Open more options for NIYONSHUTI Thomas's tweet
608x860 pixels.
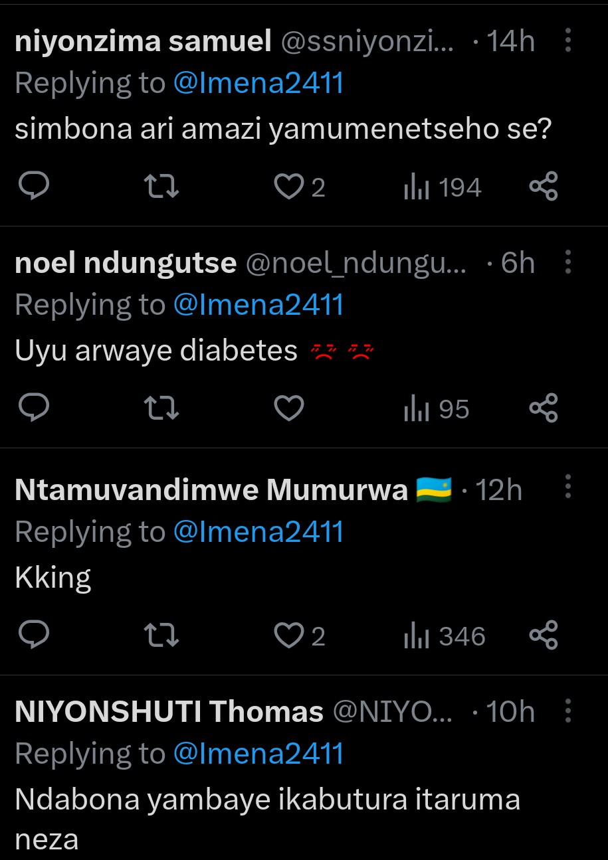(568, 711)
